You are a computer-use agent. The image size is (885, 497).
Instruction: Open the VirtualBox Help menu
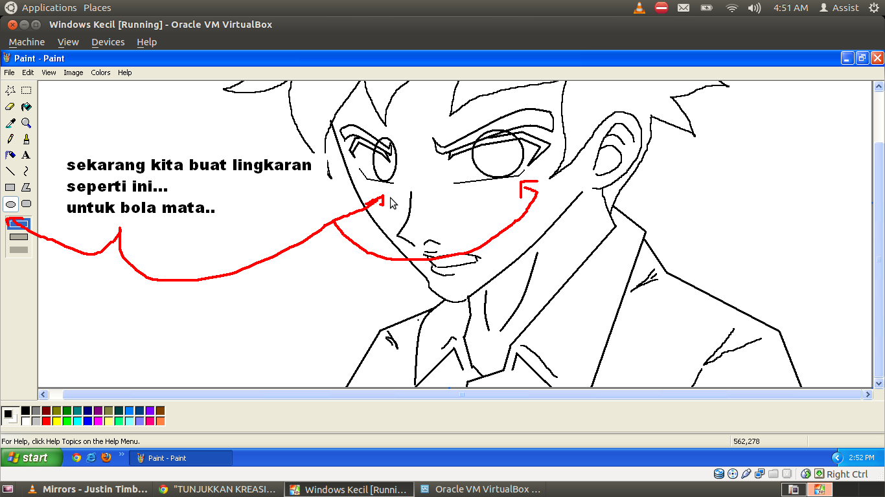pyautogui.click(x=147, y=42)
